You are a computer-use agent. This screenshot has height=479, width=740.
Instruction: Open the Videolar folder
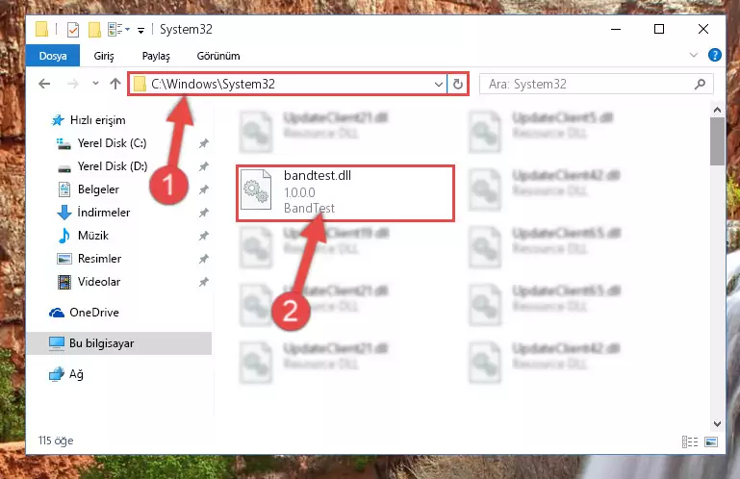click(89, 282)
